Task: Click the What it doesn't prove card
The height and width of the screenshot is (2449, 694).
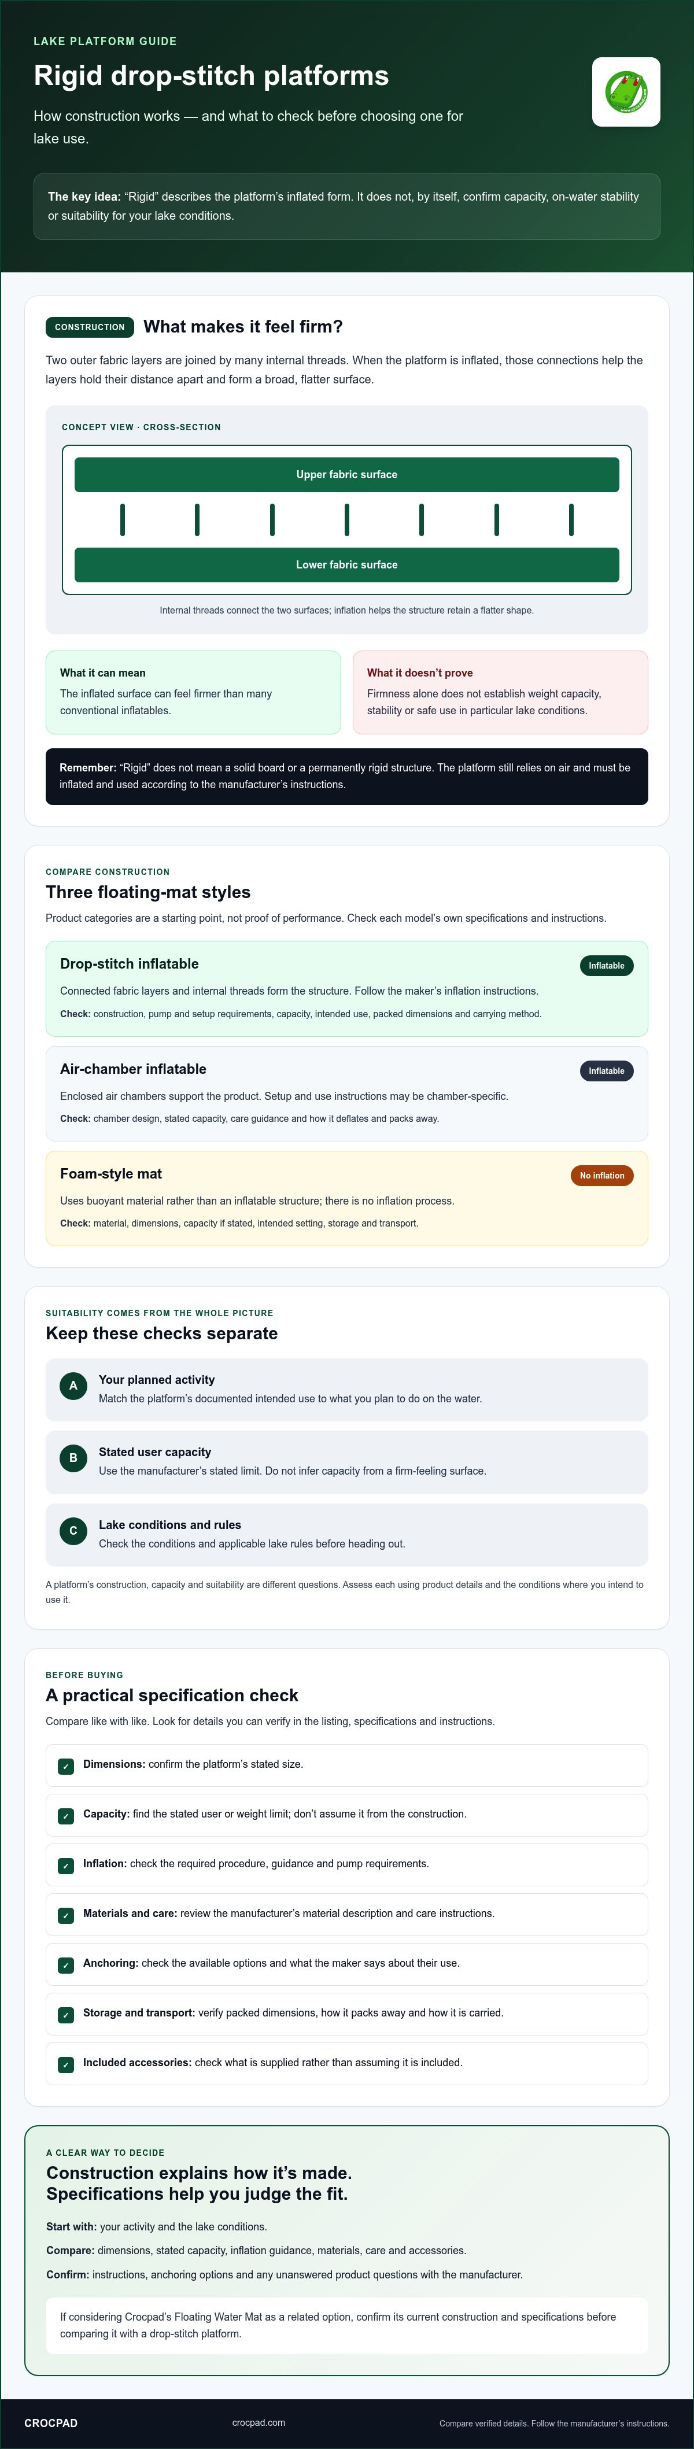Action: pos(500,692)
